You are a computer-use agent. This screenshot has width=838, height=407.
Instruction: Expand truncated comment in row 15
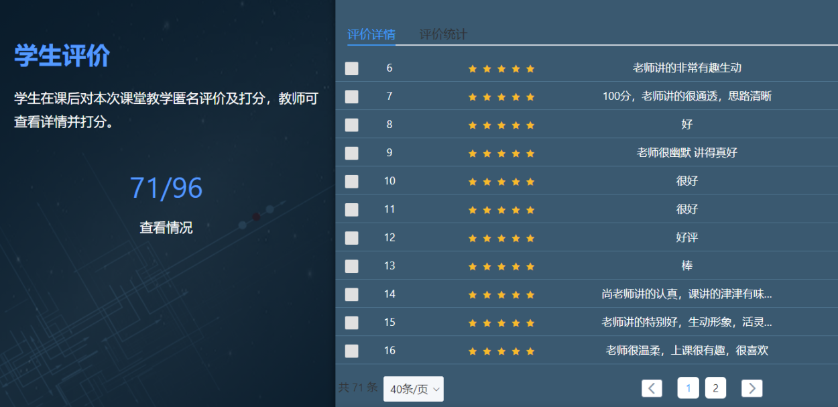point(686,322)
